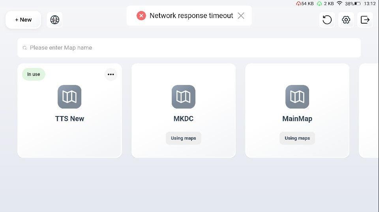Click the In use badge
Image resolution: width=379 pixels, height=212 pixels.
coord(34,74)
